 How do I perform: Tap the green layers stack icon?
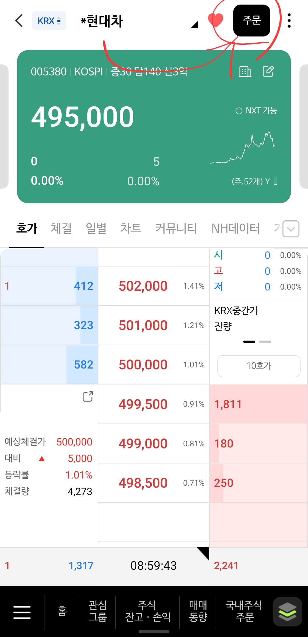click(x=287, y=612)
